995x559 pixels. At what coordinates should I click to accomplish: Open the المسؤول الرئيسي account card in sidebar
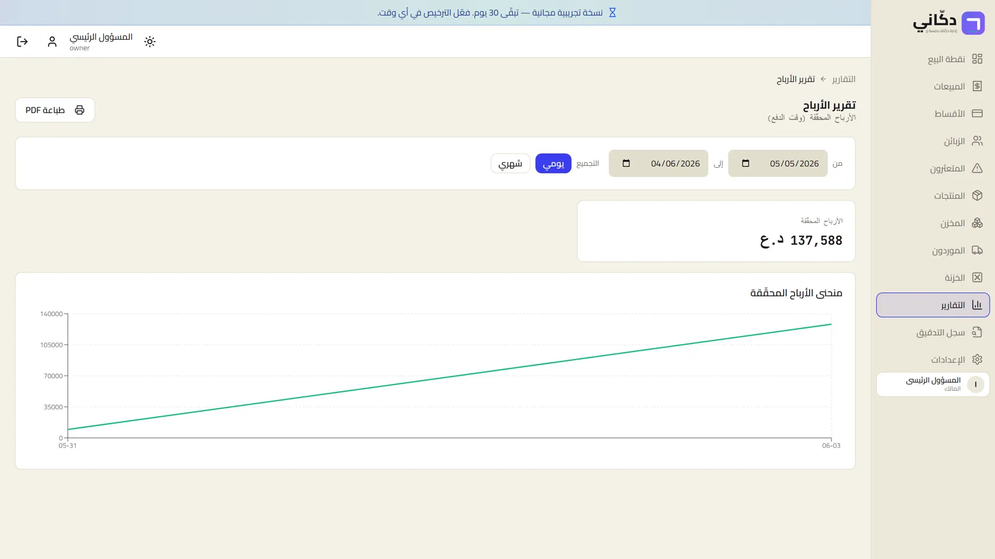pyautogui.click(x=933, y=384)
